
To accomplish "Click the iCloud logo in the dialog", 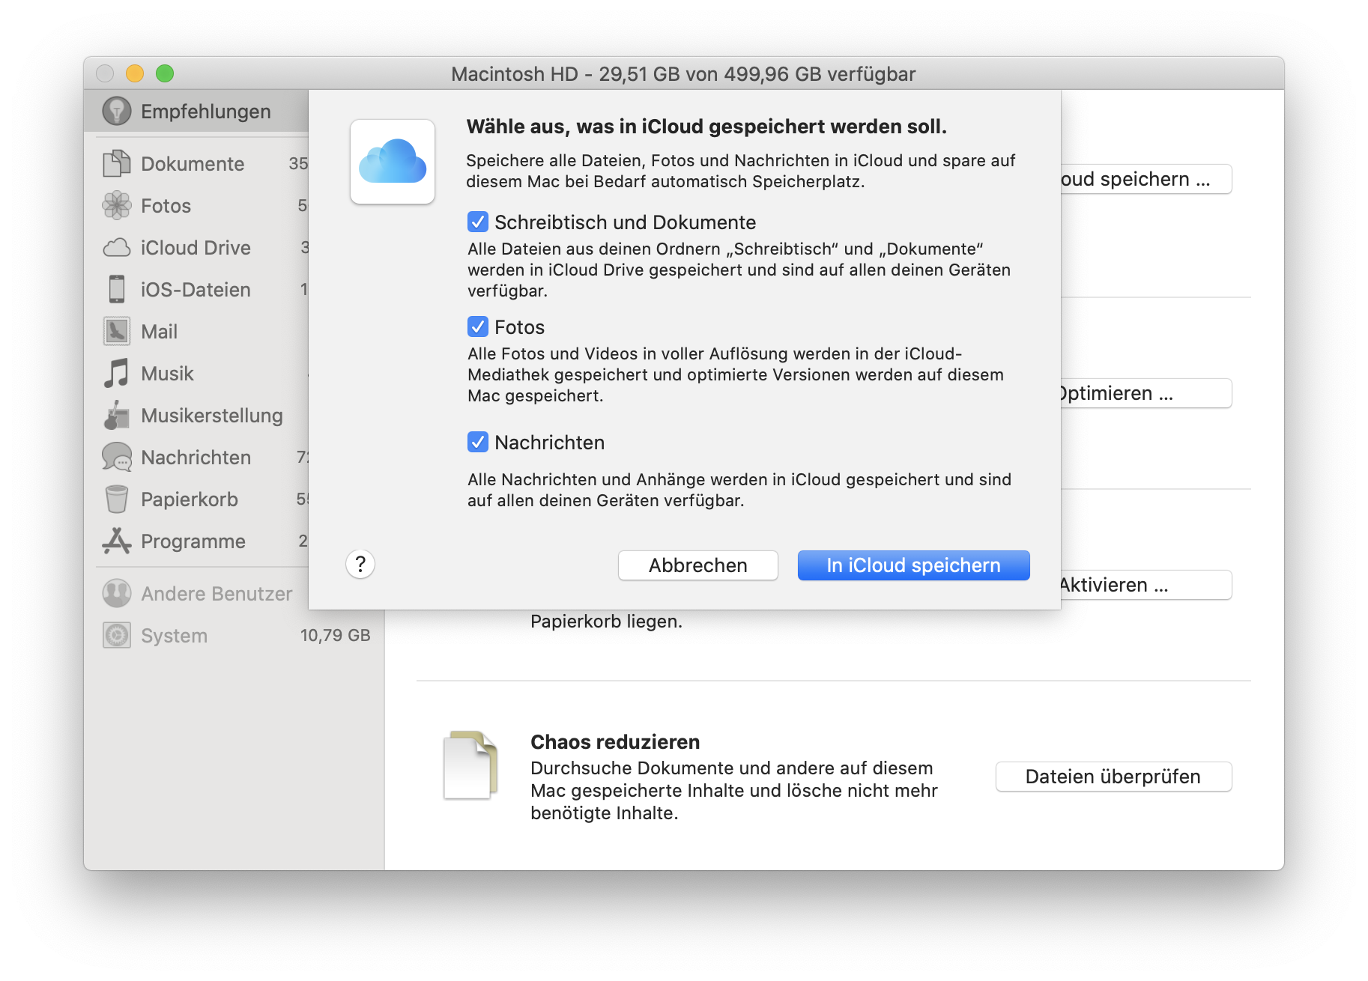I will pyautogui.click(x=393, y=161).
